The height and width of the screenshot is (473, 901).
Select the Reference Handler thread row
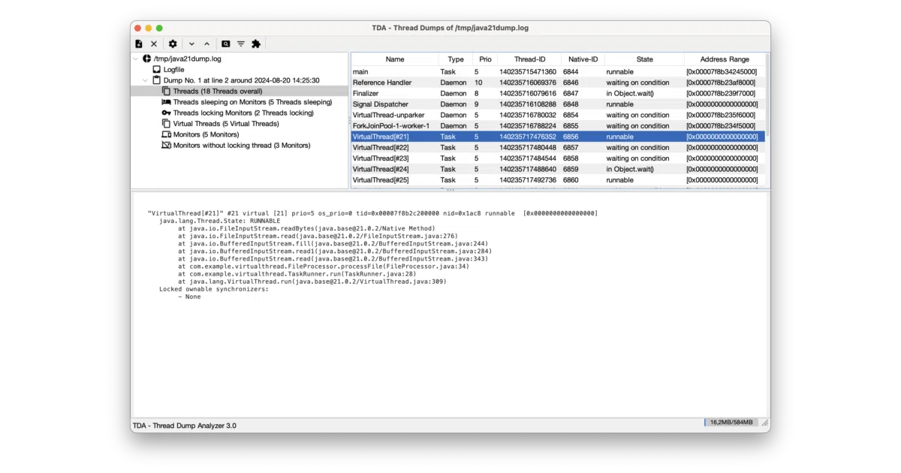[x=558, y=83]
